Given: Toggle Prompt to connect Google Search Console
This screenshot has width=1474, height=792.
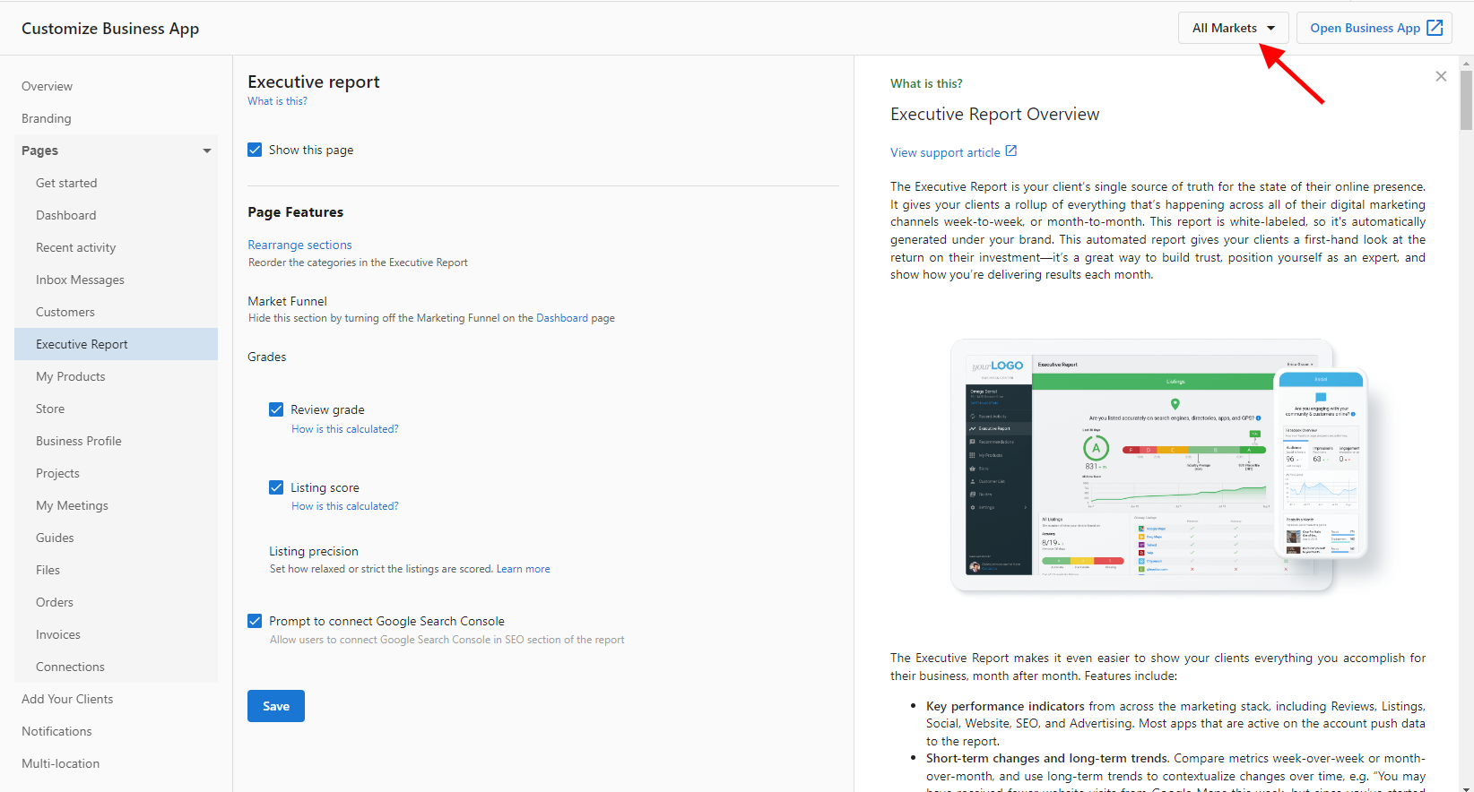Looking at the screenshot, I should tap(255, 621).
